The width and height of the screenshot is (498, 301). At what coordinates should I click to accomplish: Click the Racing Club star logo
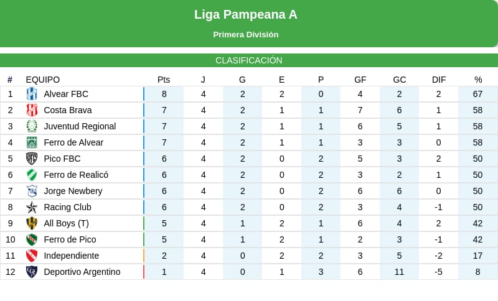coord(32,207)
